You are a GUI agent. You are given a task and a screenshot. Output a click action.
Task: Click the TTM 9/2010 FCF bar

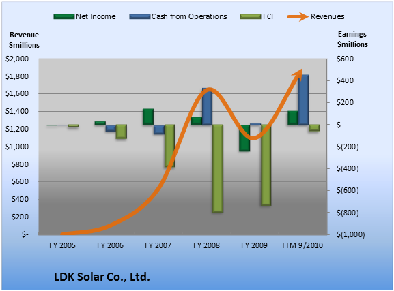pyautogui.click(x=314, y=127)
